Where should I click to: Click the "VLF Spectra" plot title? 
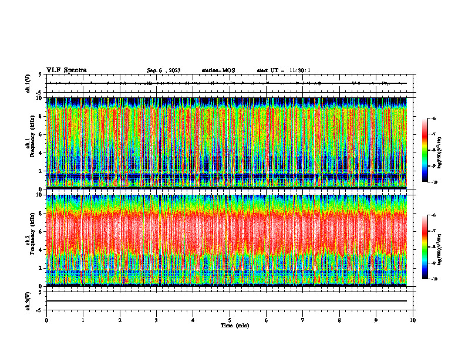[x=66, y=70]
